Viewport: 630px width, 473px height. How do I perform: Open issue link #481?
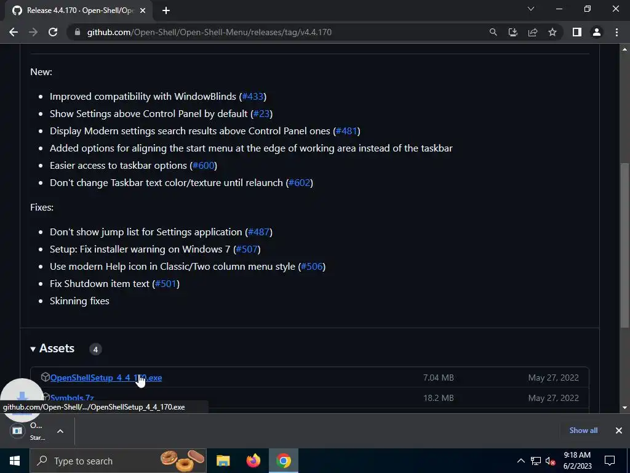346,131
